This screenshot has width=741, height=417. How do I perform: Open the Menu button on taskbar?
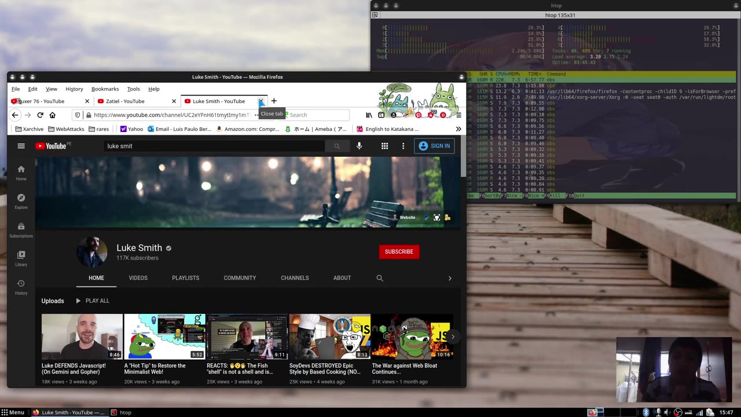[13, 412]
